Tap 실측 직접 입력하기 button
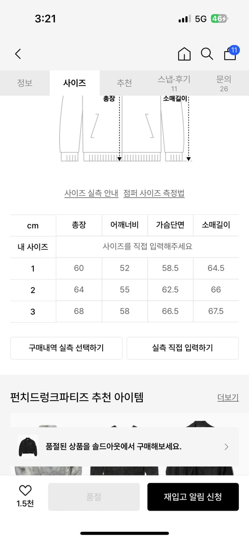This screenshot has width=249, height=540. click(x=182, y=348)
